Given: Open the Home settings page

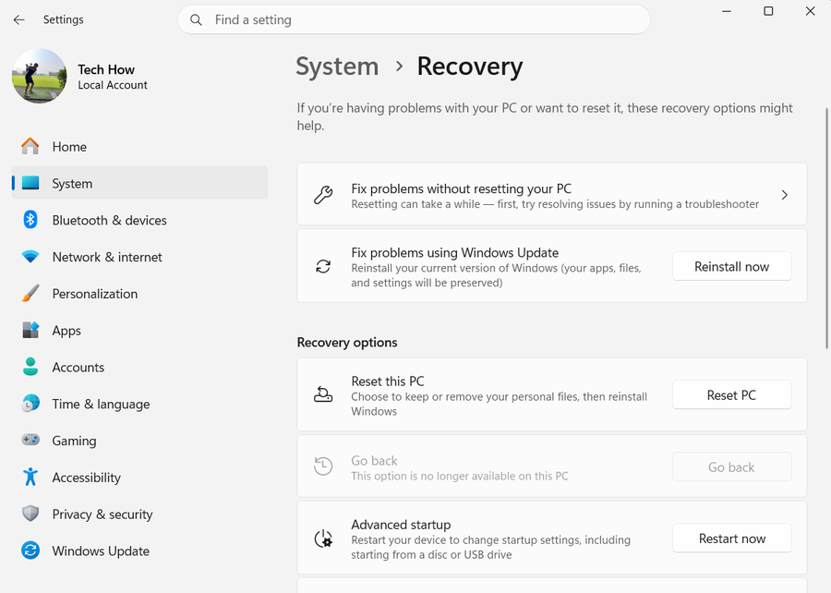Looking at the screenshot, I should (140, 146).
